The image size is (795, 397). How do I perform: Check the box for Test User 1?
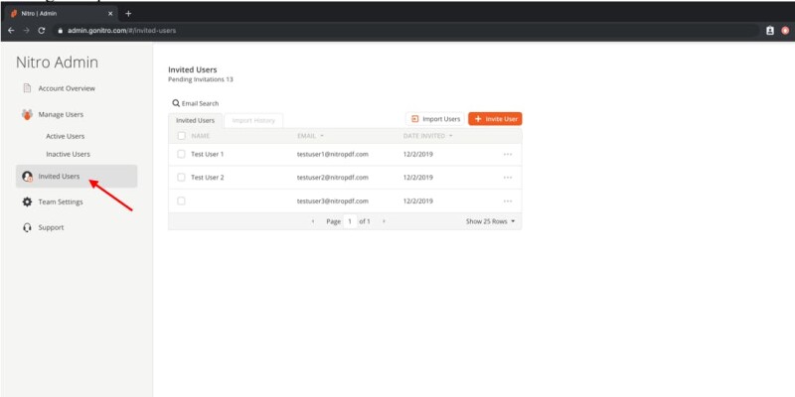pos(181,154)
